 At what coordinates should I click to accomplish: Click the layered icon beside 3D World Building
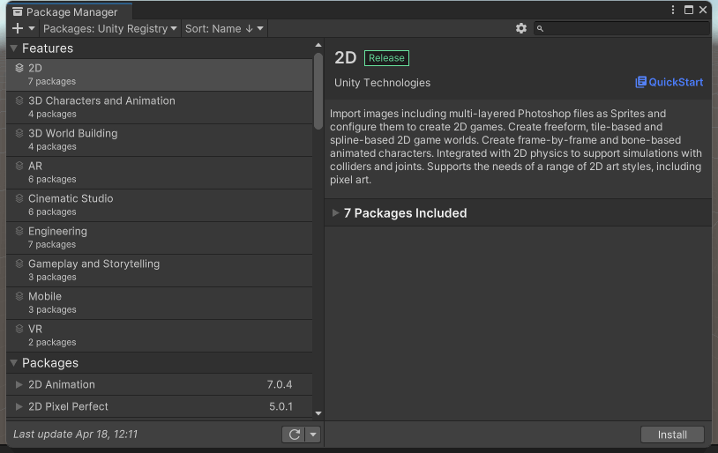(x=19, y=133)
